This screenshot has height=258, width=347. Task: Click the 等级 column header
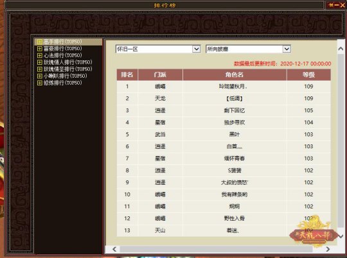[308, 74]
